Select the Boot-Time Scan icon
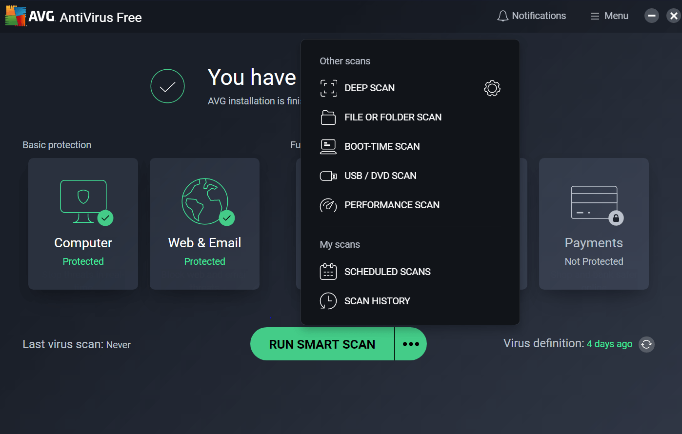 (x=329, y=146)
